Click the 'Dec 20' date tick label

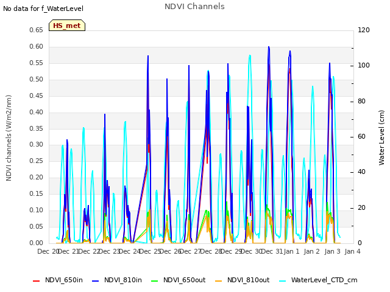point(48,251)
